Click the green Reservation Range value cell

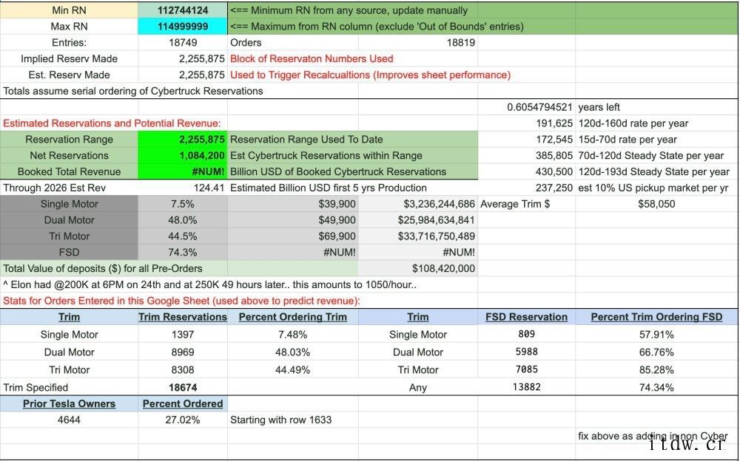[183, 140]
